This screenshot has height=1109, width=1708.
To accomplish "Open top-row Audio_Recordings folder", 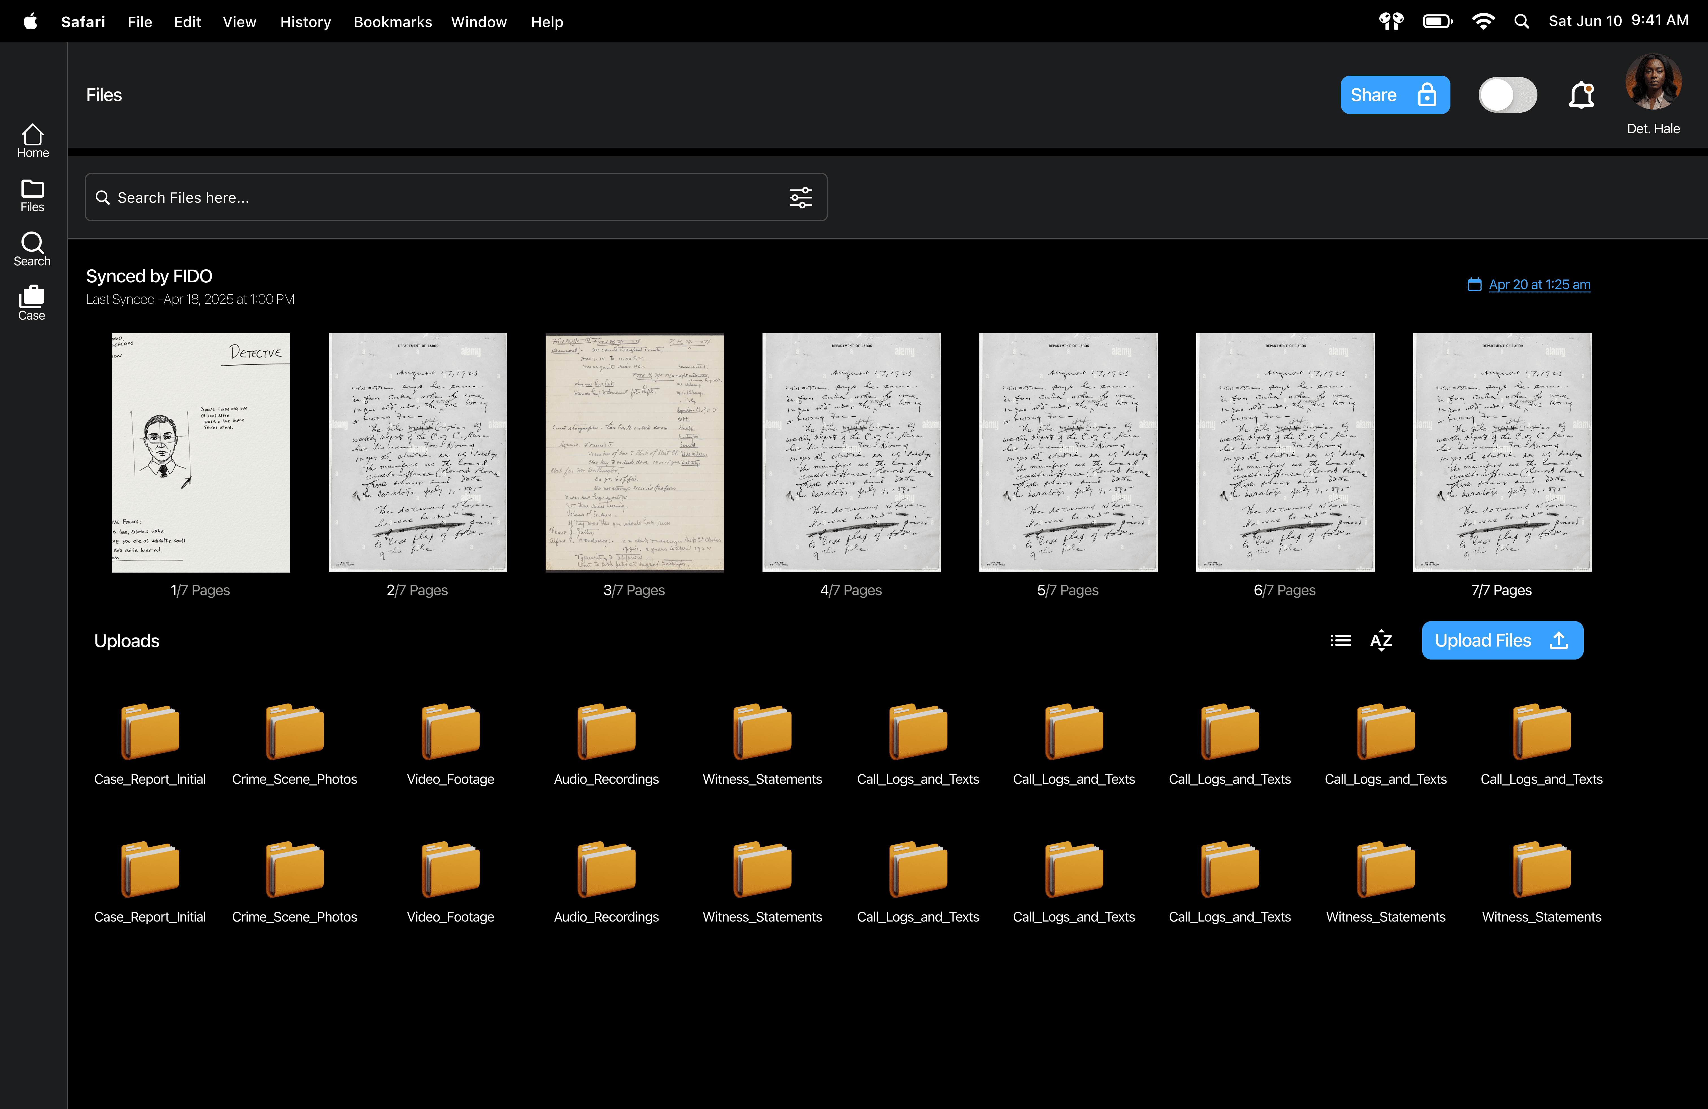I will (x=606, y=745).
